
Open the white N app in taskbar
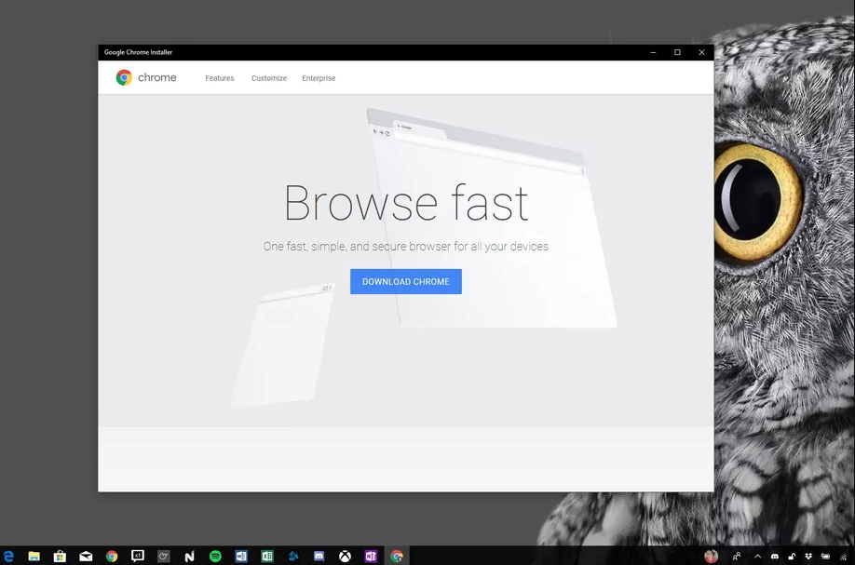click(189, 557)
